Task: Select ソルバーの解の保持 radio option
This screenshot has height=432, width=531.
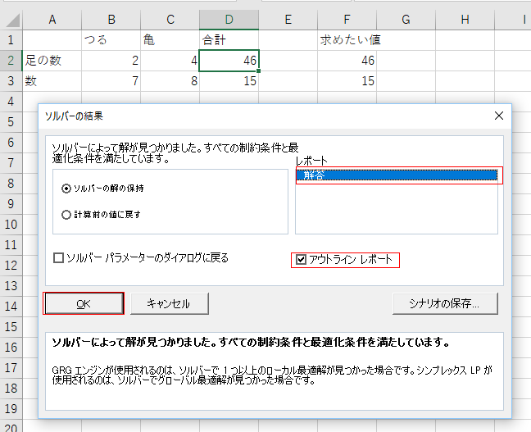Action: coord(66,189)
